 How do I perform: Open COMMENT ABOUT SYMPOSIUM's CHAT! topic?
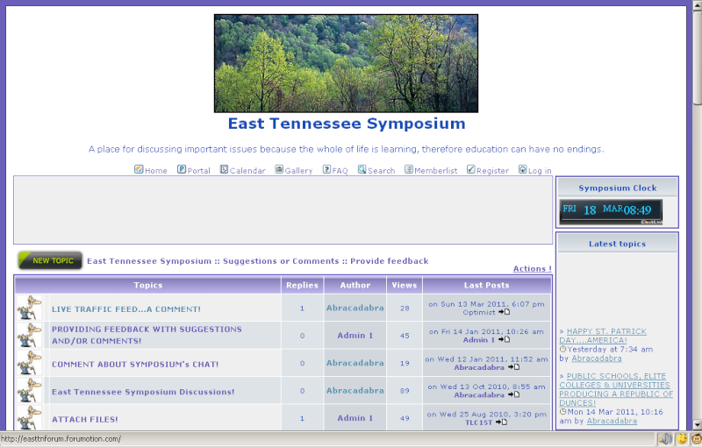tap(135, 365)
